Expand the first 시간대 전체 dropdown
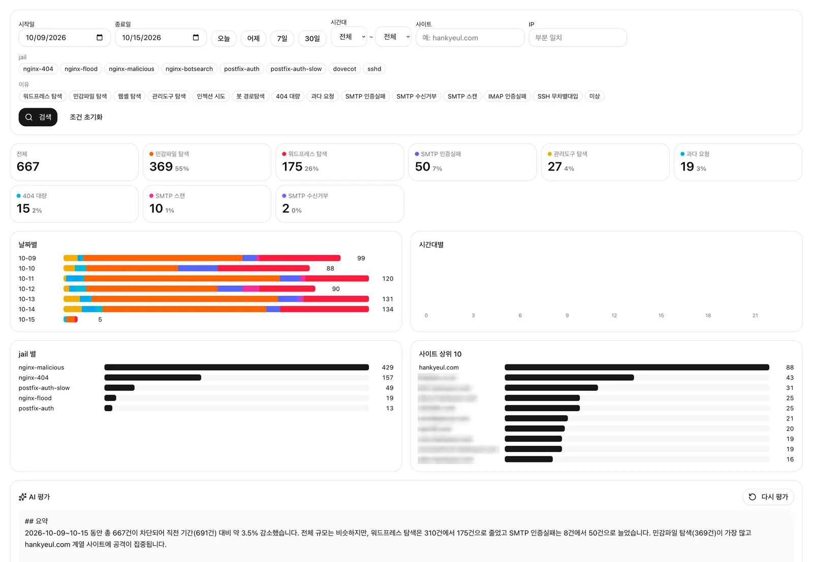This screenshot has height=562, width=813. [349, 37]
